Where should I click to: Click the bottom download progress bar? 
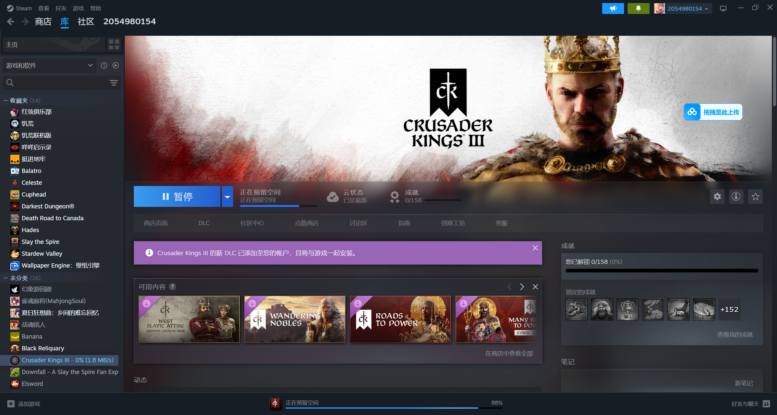[x=394, y=408]
